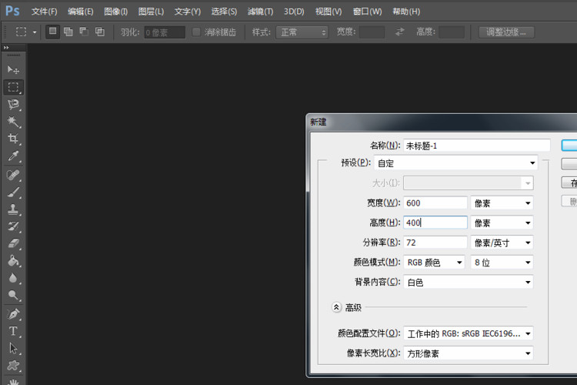Open the 预设 dropdown showing 自定
Image resolution: width=577 pixels, height=385 pixels.
click(455, 162)
